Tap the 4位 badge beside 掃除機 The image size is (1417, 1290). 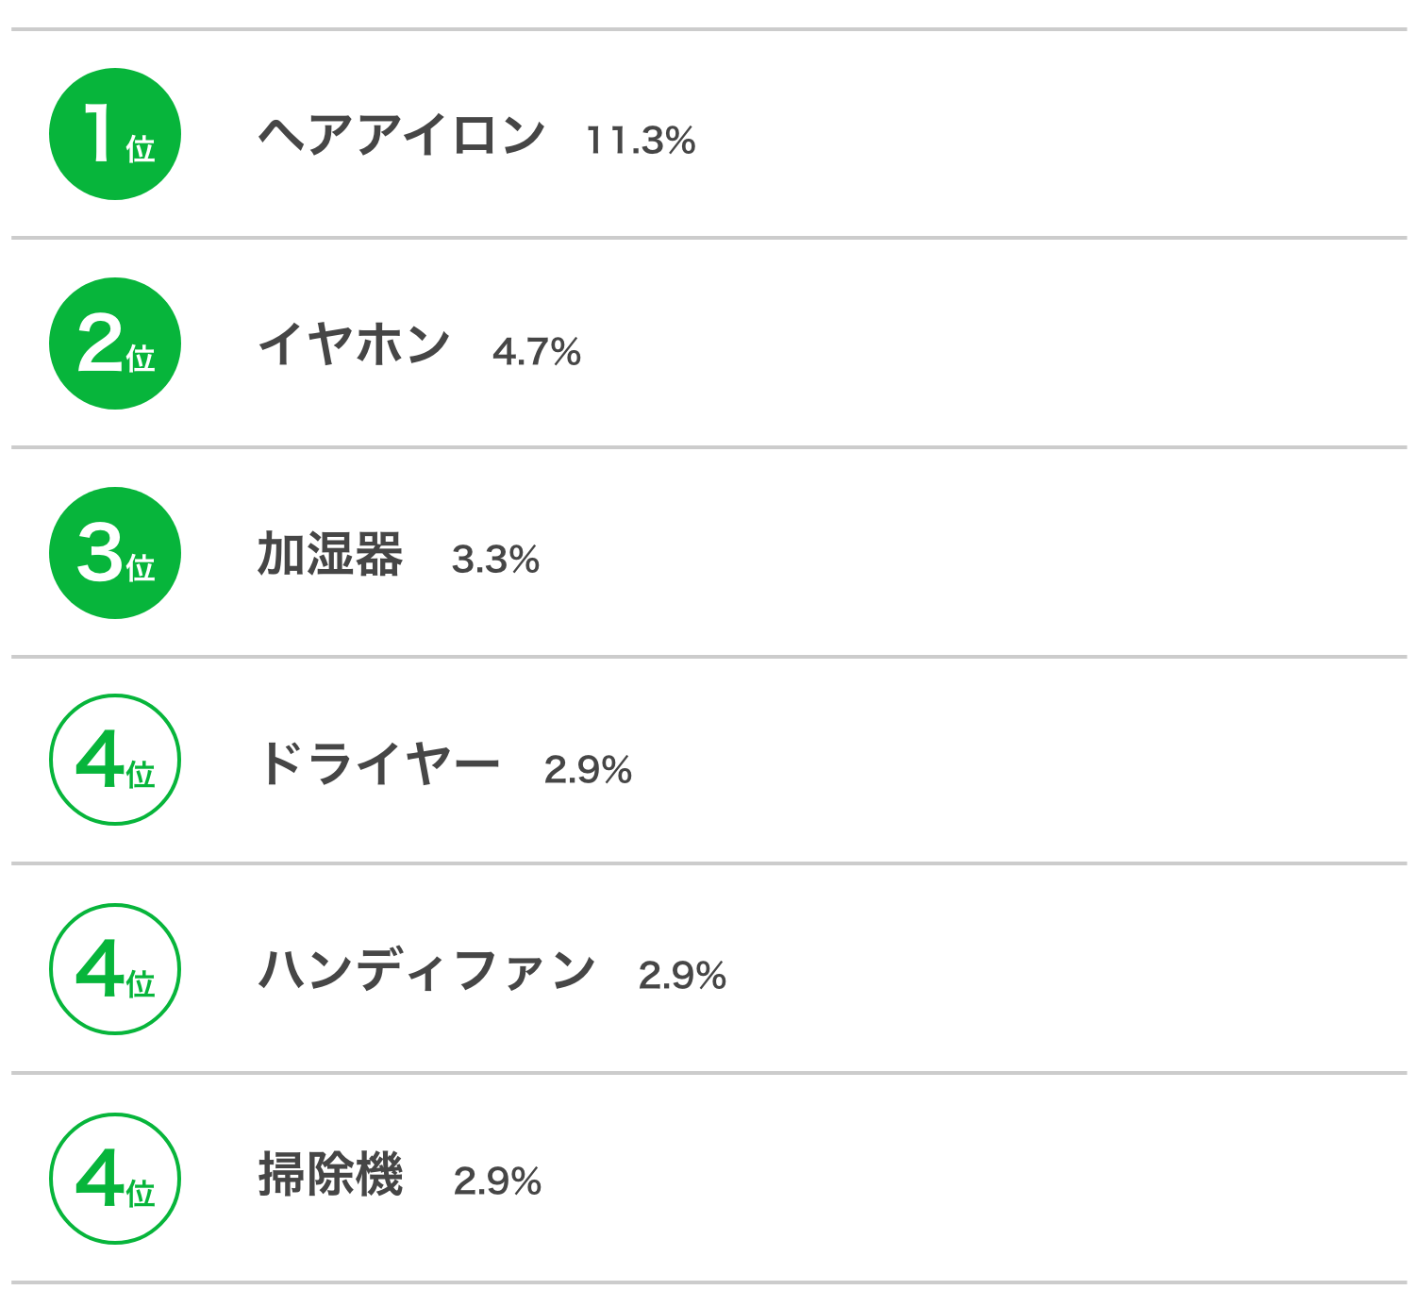coord(115,1179)
